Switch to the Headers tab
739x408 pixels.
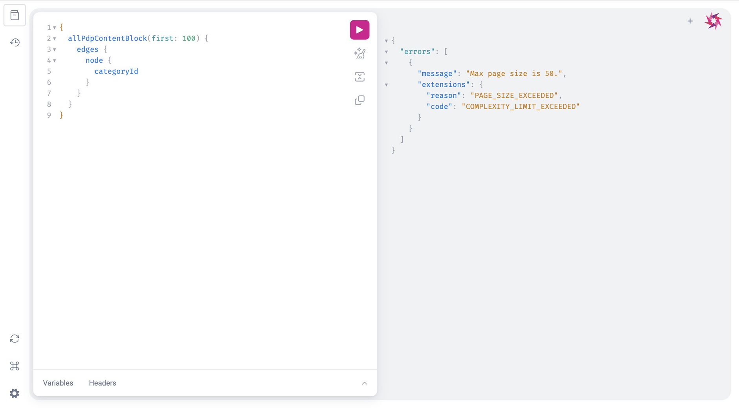click(102, 383)
